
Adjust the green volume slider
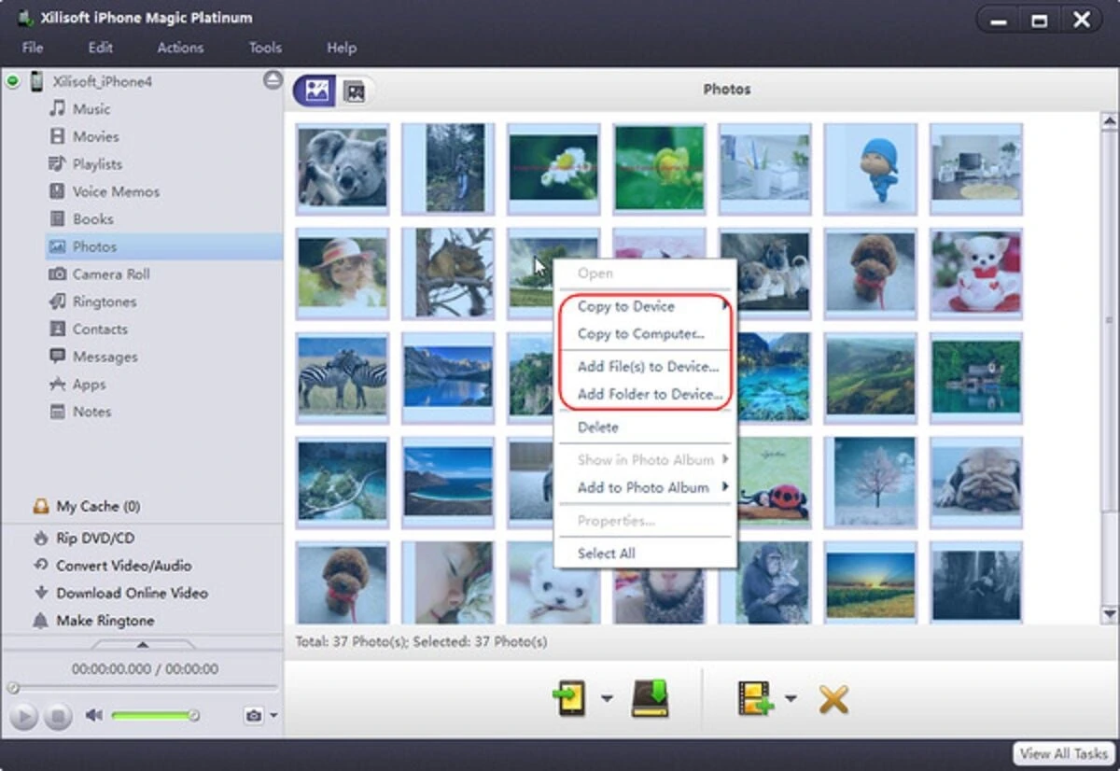(x=153, y=716)
